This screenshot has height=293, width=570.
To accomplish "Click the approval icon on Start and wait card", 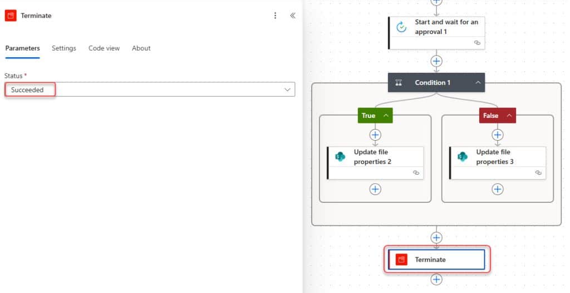I will point(401,27).
